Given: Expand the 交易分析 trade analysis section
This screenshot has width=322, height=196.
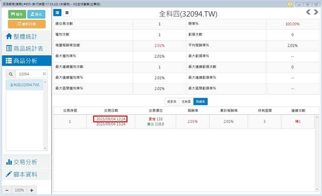Looking at the screenshot, I should (x=26, y=162).
